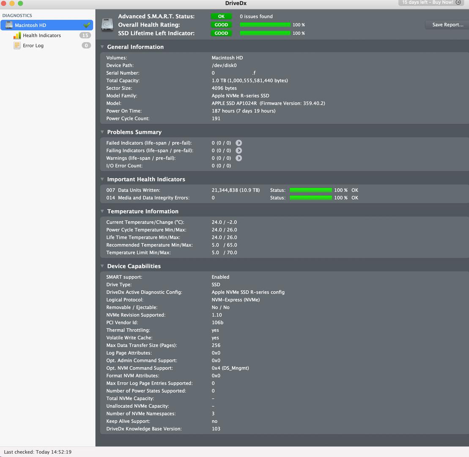Click the device path '/dev/disk0'
469x457 pixels.
[x=224, y=65]
